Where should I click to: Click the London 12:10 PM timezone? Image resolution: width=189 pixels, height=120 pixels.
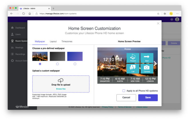click(x=150, y=80)
